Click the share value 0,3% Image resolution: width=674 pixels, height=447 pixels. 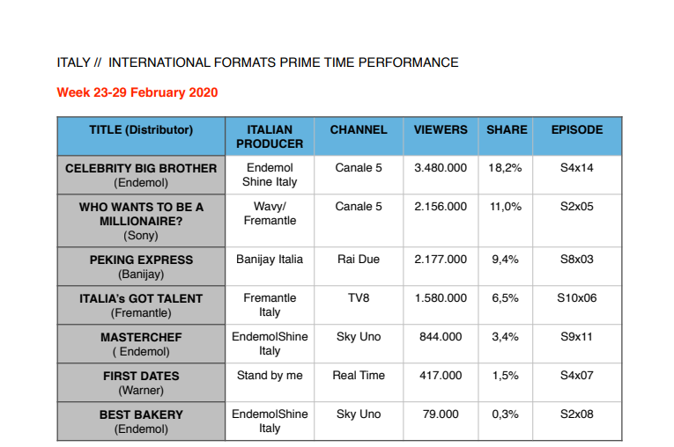505,414
